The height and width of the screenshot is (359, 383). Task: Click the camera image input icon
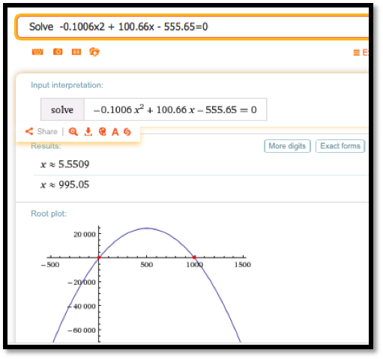tap(58, 52)
